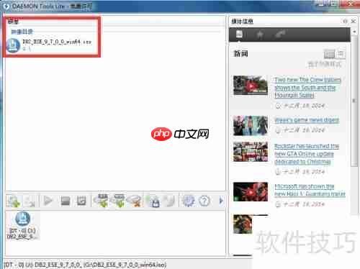This screenshot has height=269, width=360.
Task: Open the 'Two new The Crew trailers' link
Action: tap(307, 87)
